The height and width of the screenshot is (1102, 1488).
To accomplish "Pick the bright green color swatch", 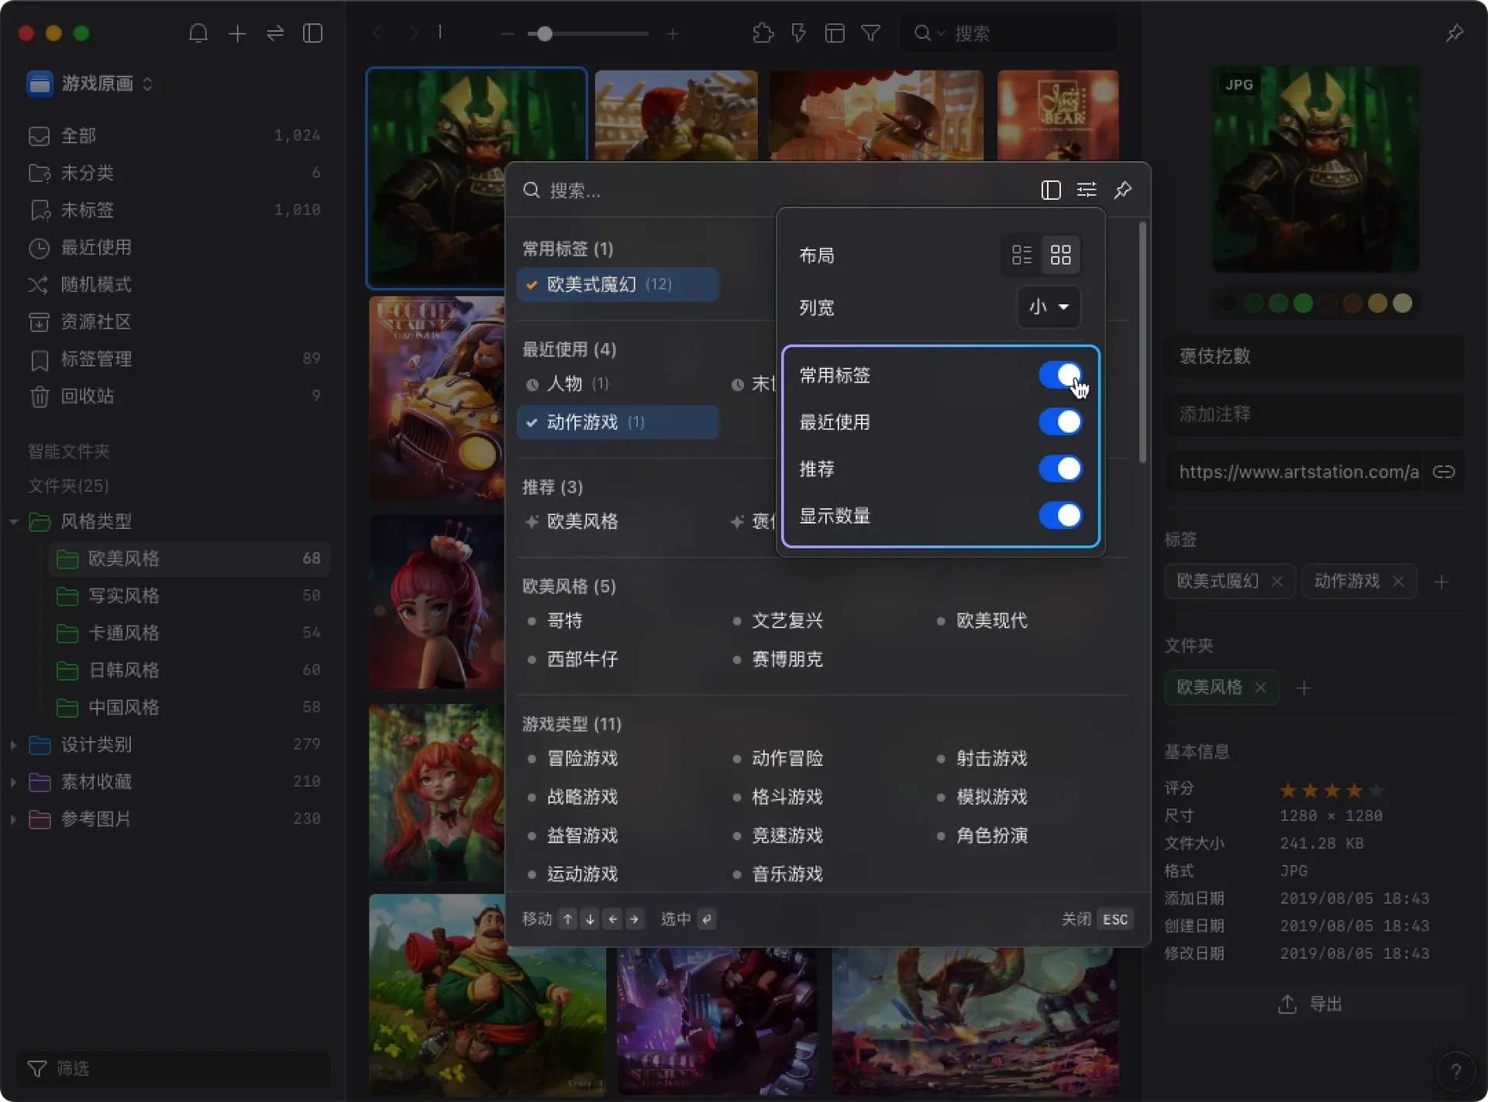I will pyautogui.click(x=1304, y=304).
